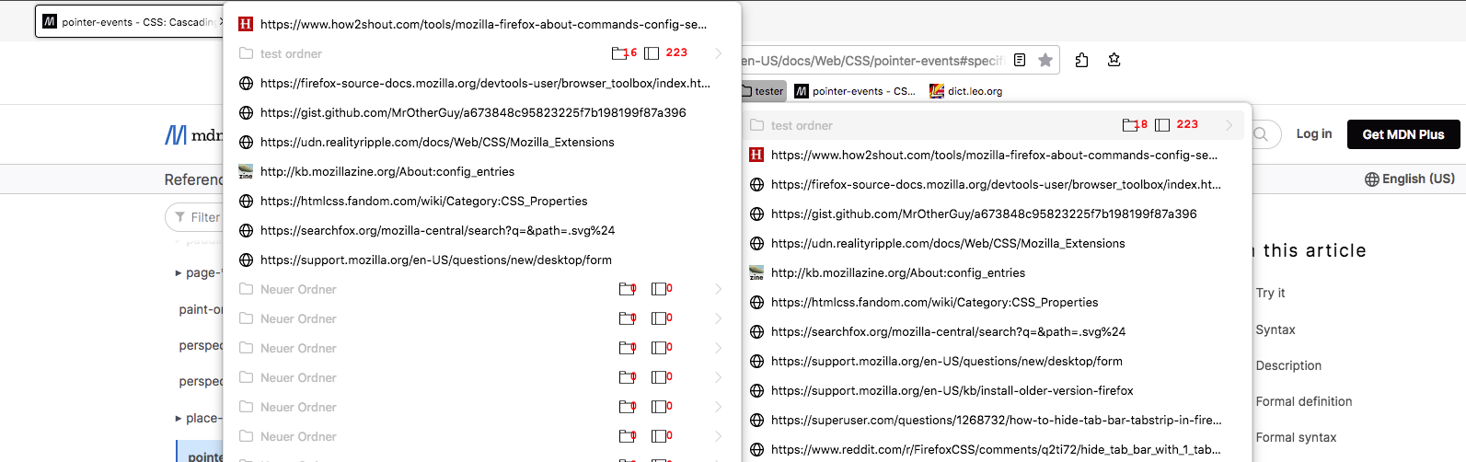The height and width of the screenshot is (462, 1466).
Task: Click Get MDN Plus button
Action: click(1403, 134)
